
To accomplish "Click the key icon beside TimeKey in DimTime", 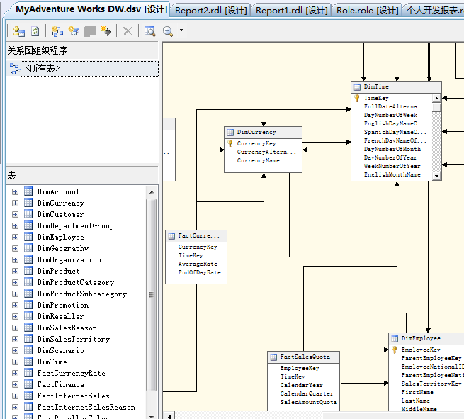I will point(357,98).
